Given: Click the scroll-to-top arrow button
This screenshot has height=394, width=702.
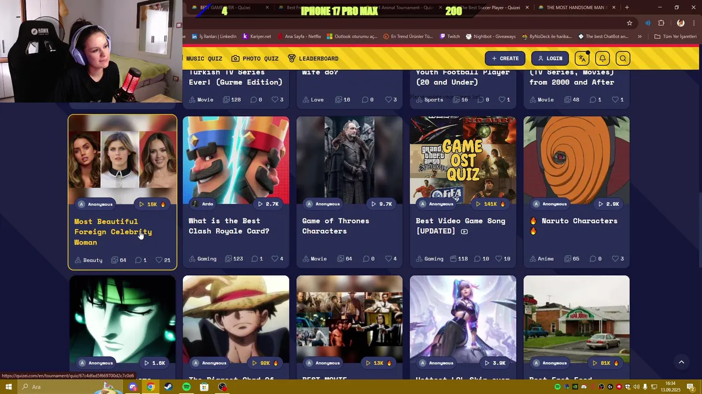Looking at the screenshot, I should pyautogui.click(x=681, y=362).
